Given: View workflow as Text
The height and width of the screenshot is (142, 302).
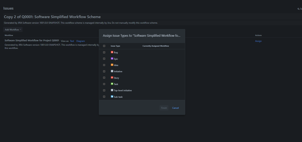Looking at the screenshot, I should coord(72,41).
